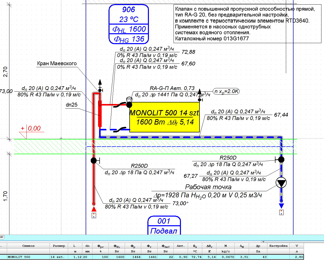Click the 001 Подвал room label
The height and width of the screenshot is (261, 324).
tap(164, 225)
